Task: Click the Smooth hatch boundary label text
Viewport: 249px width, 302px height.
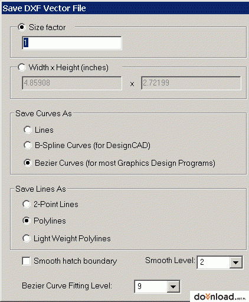Action: point(75,261)
